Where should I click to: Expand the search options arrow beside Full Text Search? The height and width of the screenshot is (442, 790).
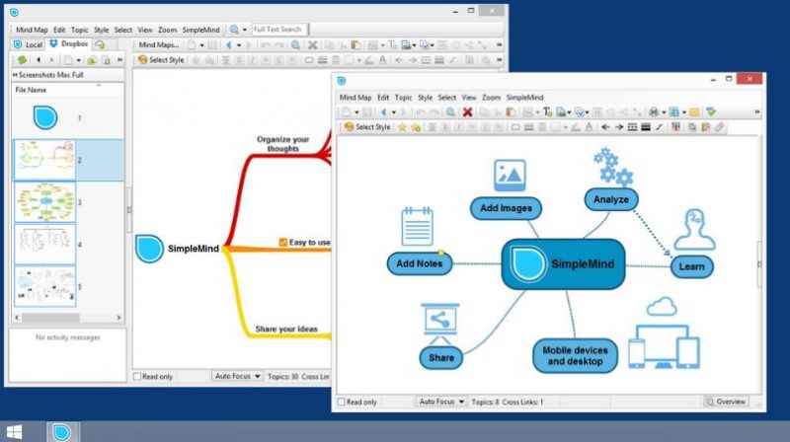(x=245, y=30)
